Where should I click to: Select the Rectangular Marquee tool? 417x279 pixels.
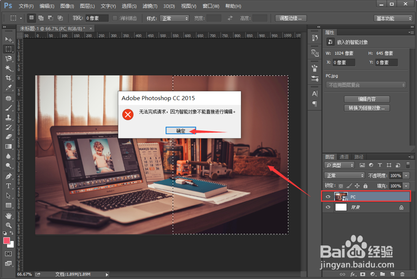coord(8,49)
